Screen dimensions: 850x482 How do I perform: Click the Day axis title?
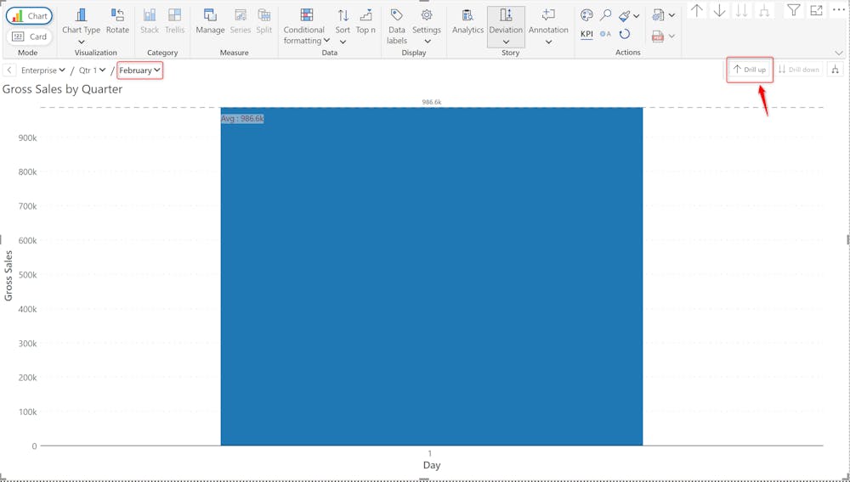[432, 465]
